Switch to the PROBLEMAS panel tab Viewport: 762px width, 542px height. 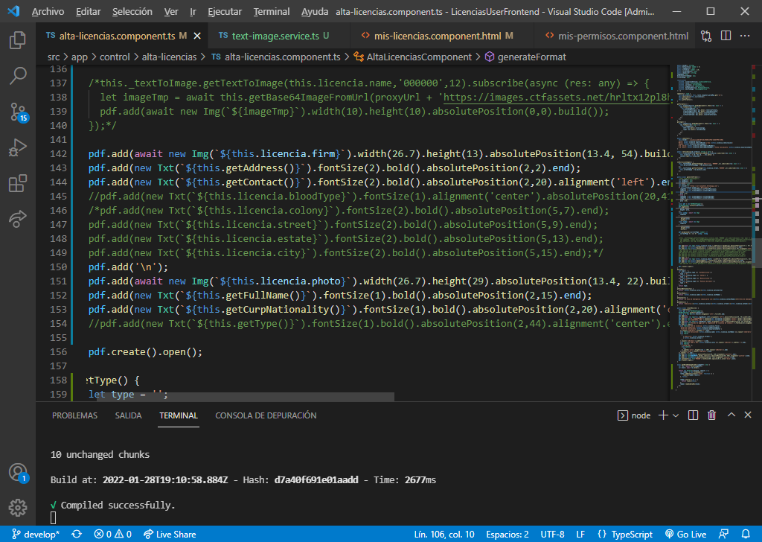(x=74, y=415)
